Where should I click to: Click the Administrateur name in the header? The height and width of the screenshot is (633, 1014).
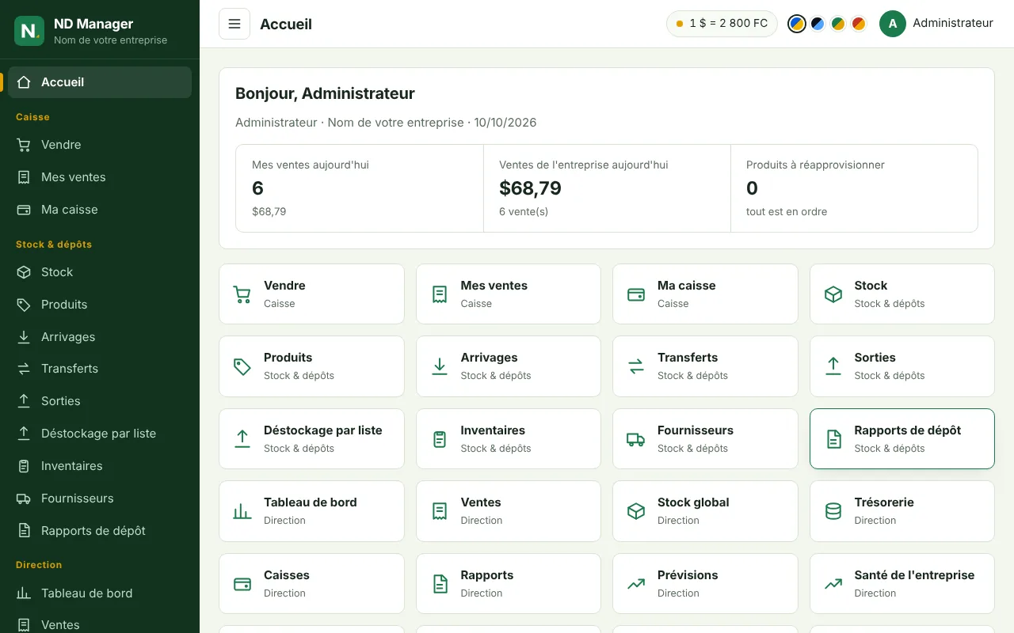pos(953,23)
